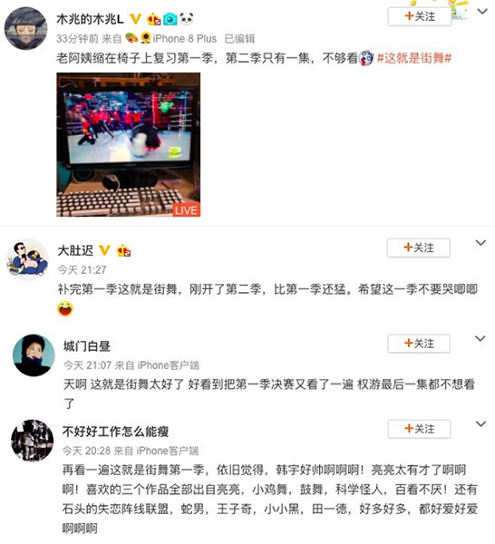This screenshot has height=544, width=495.
Task: Follow 城门白昼 using the 关注 button
Action: [x=419, y=344]
